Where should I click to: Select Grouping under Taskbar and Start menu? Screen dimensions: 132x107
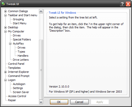point(18,19)
